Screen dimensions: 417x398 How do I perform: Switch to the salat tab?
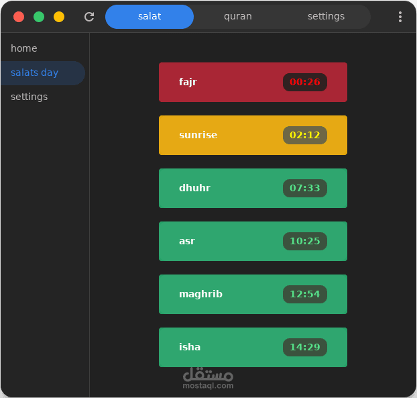tap(150, 17)
